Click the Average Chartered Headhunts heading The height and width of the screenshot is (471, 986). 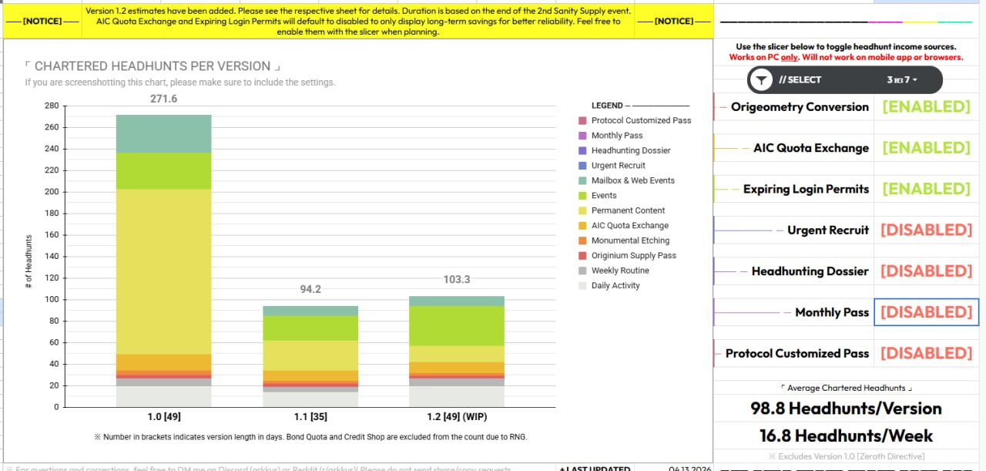[846, 388]
